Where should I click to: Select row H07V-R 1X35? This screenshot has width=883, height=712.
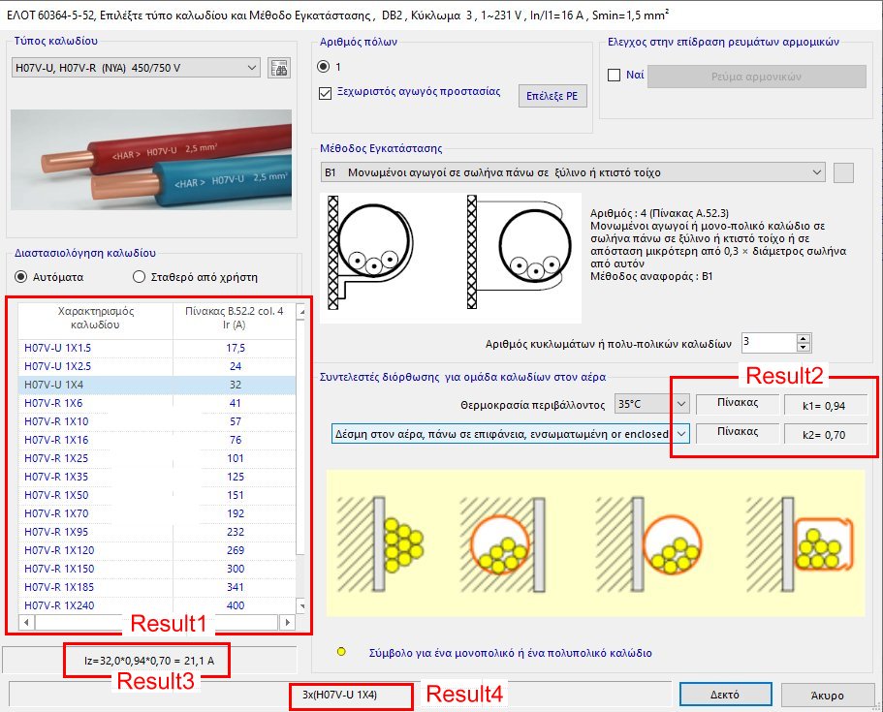tap(157, 477)
